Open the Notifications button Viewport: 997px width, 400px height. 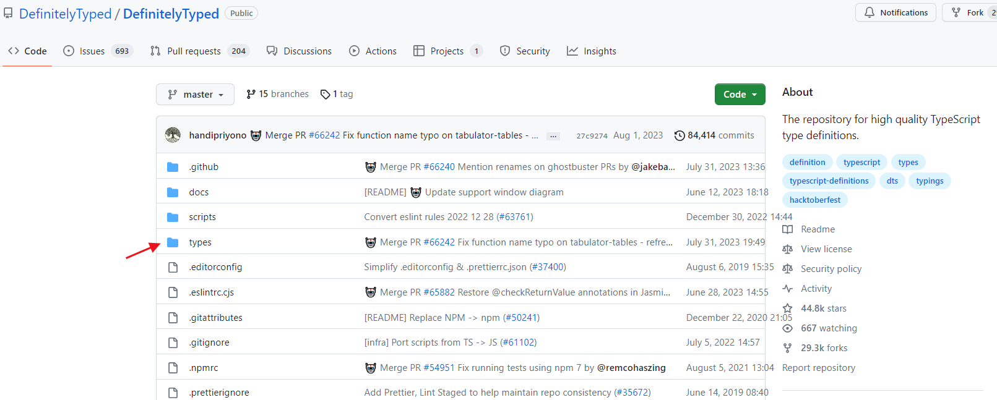[x=896, y=12]
